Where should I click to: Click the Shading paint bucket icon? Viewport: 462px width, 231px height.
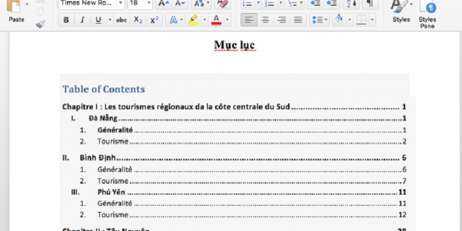pyautogui.click(x=339, y=20)
